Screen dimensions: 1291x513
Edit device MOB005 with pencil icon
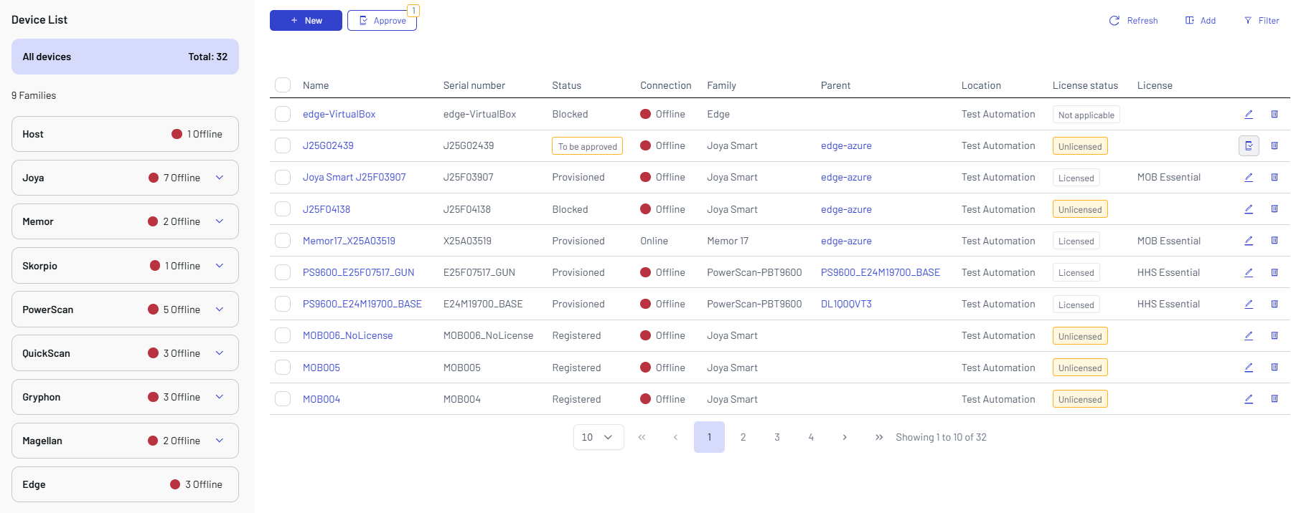[x=1249, y=368]
